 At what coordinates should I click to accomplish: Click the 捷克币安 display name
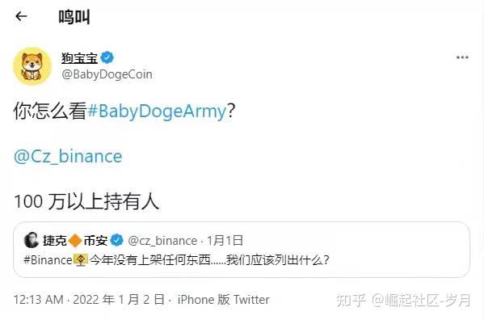[75, 241]
